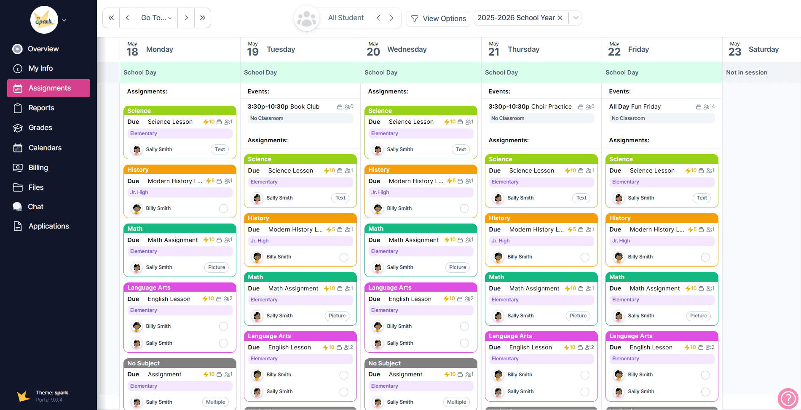Click Picture button on Friday Math Assignment
This screenshot has width=801, height=410.
pyautogui.click(x=699, y=316)
